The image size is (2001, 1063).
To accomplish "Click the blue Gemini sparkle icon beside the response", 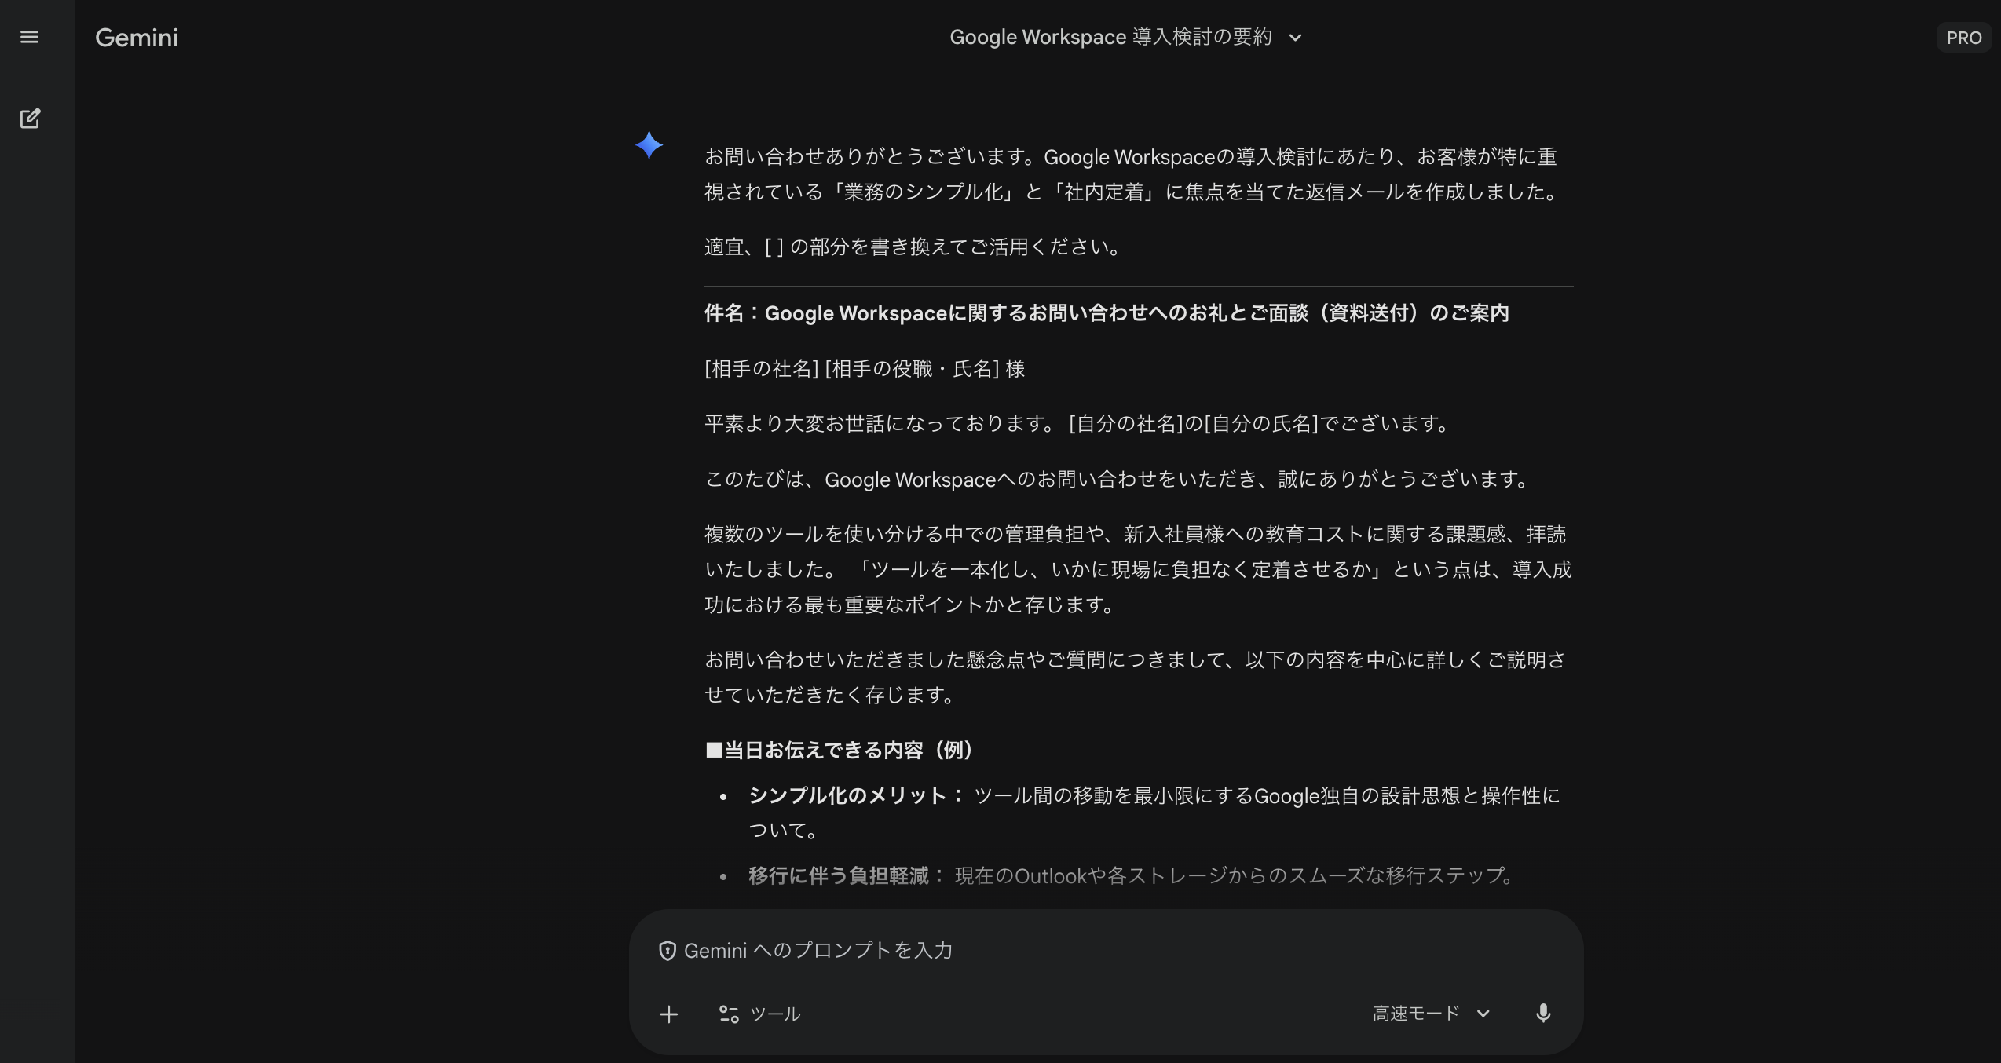I will click(x=649, y=145).
